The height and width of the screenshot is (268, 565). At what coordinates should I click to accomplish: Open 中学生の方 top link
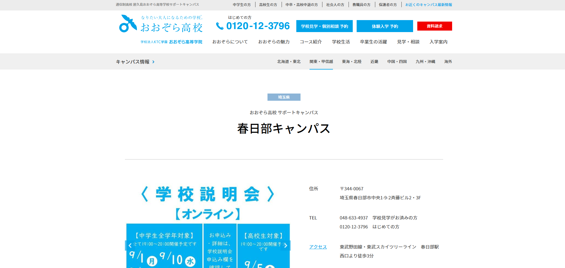pyautogui.click(x=242, y=5)
